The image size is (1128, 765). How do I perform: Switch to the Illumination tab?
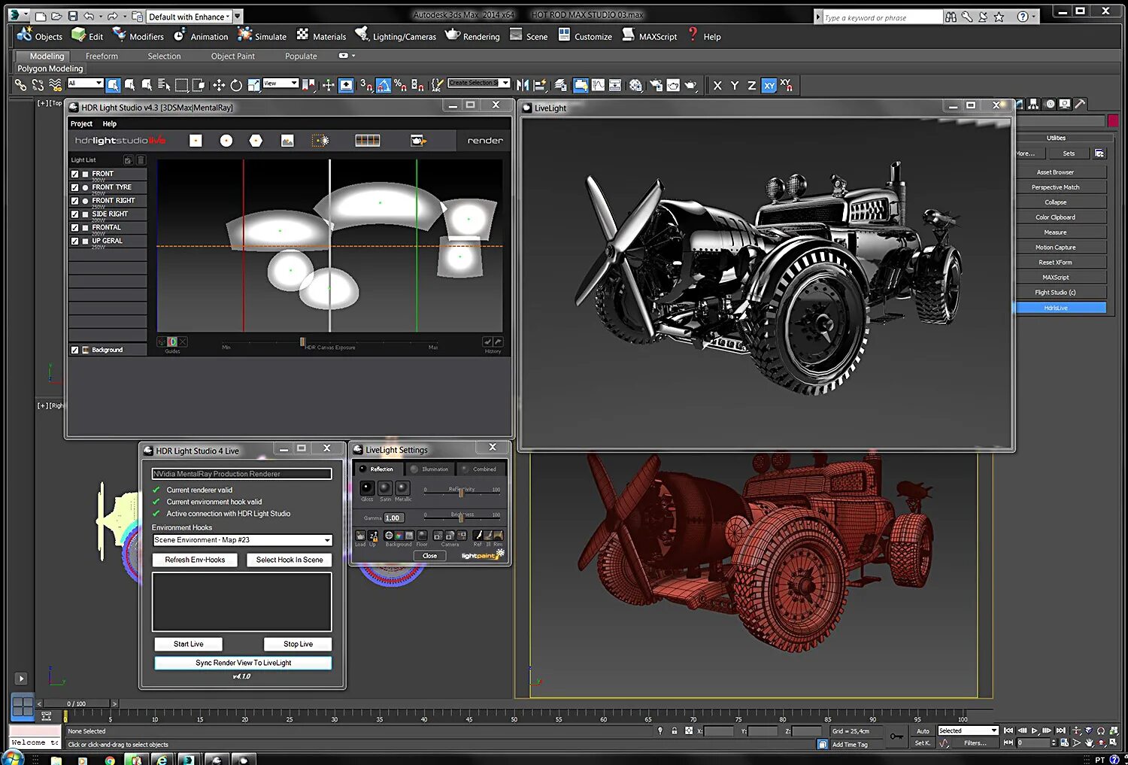[x=430, y=469]
